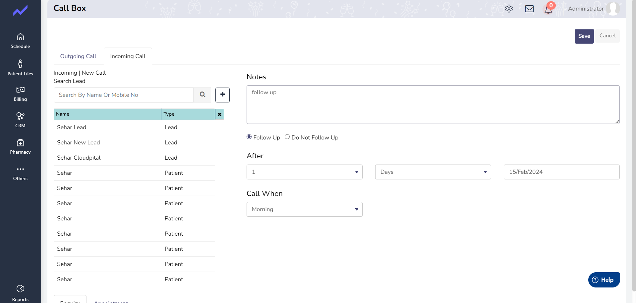Viewport: 636px width, 303px height.
Task: Close the lead results list
Action: click(219, 114)
